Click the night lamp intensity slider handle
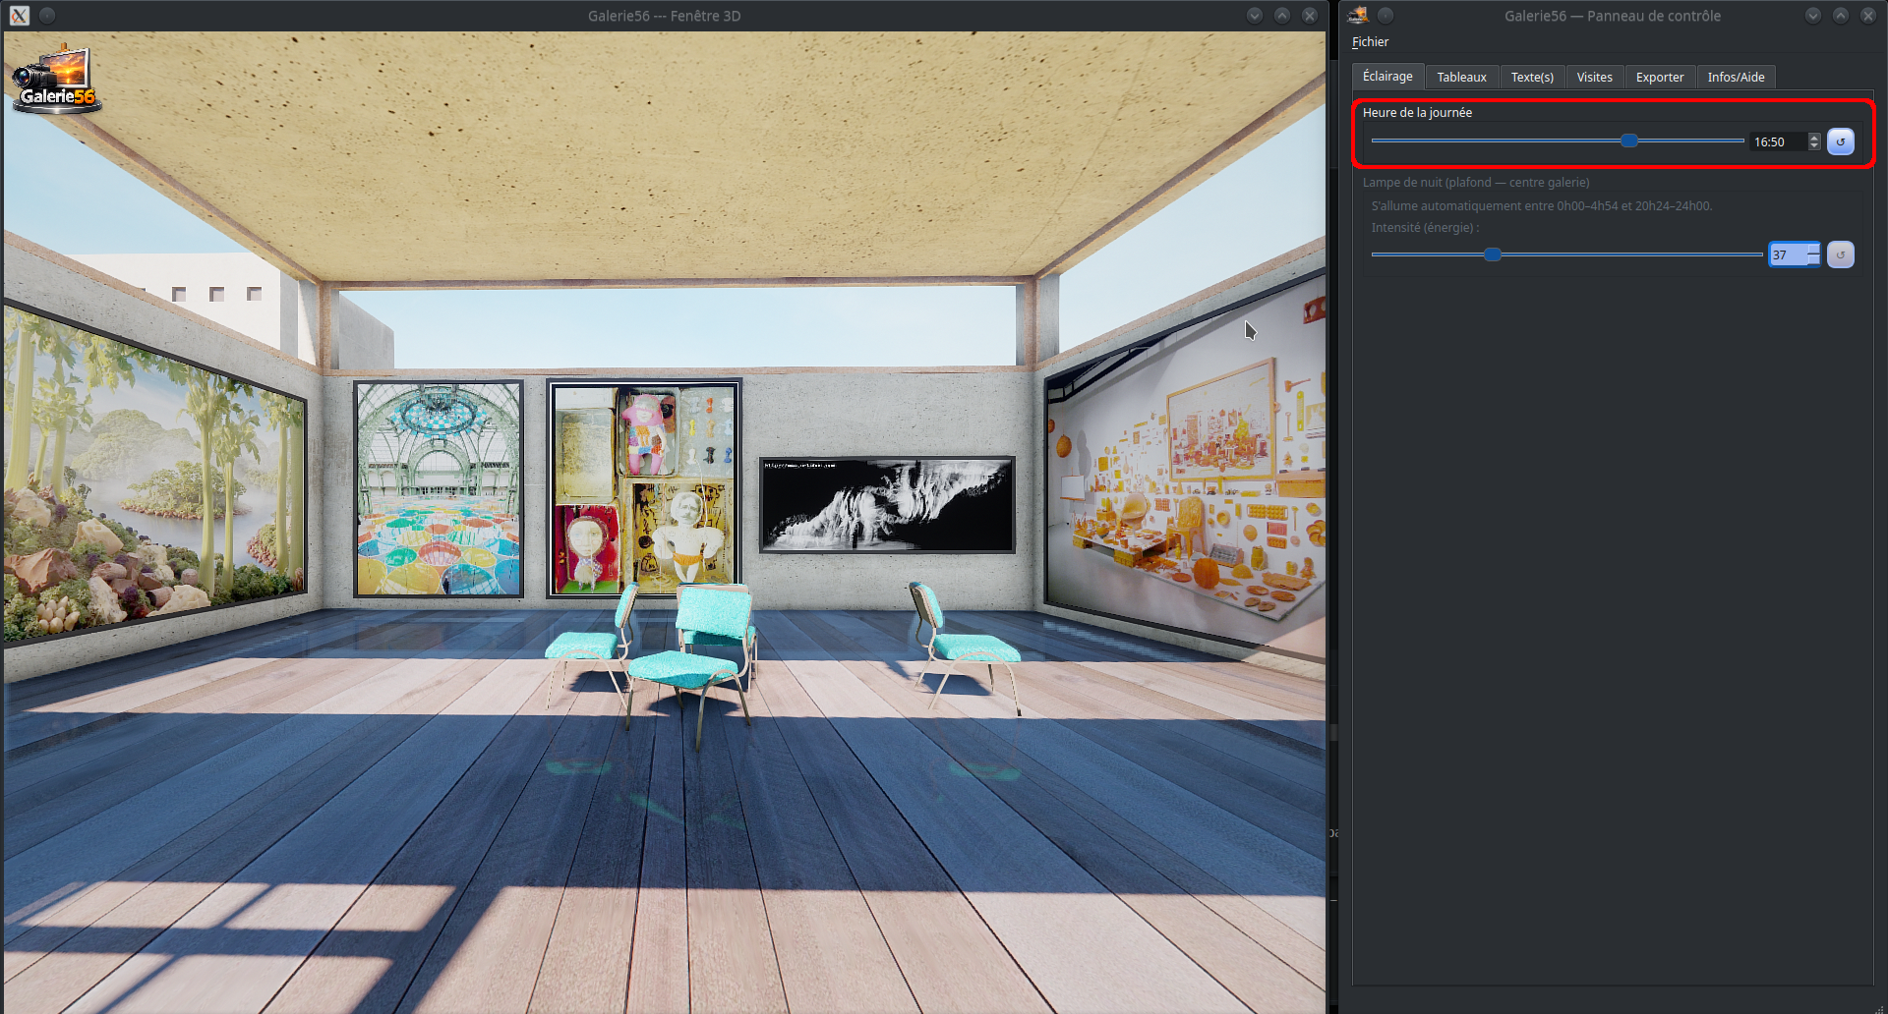Image resolution: width=1888 pixels, height=1014 pixels. point(1493,254)
